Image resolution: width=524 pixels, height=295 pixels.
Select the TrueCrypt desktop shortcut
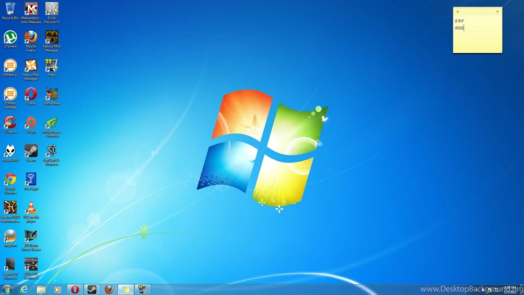pos(31,179)
